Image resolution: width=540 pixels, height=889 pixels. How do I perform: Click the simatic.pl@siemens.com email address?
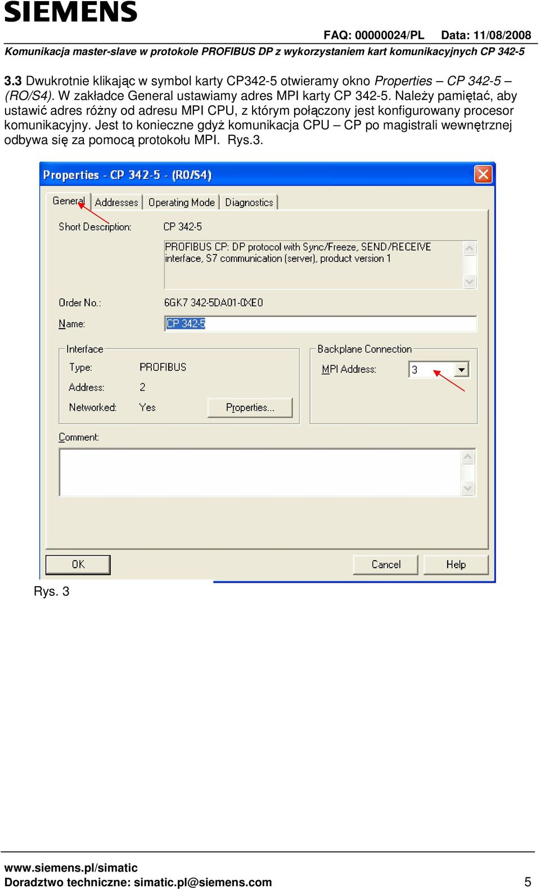click(x=203, y=882)
